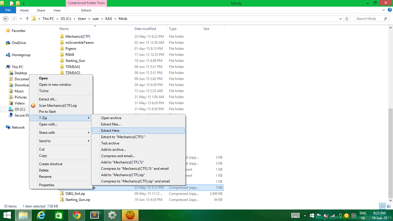Open the Help question mark icon

point(390,10)
